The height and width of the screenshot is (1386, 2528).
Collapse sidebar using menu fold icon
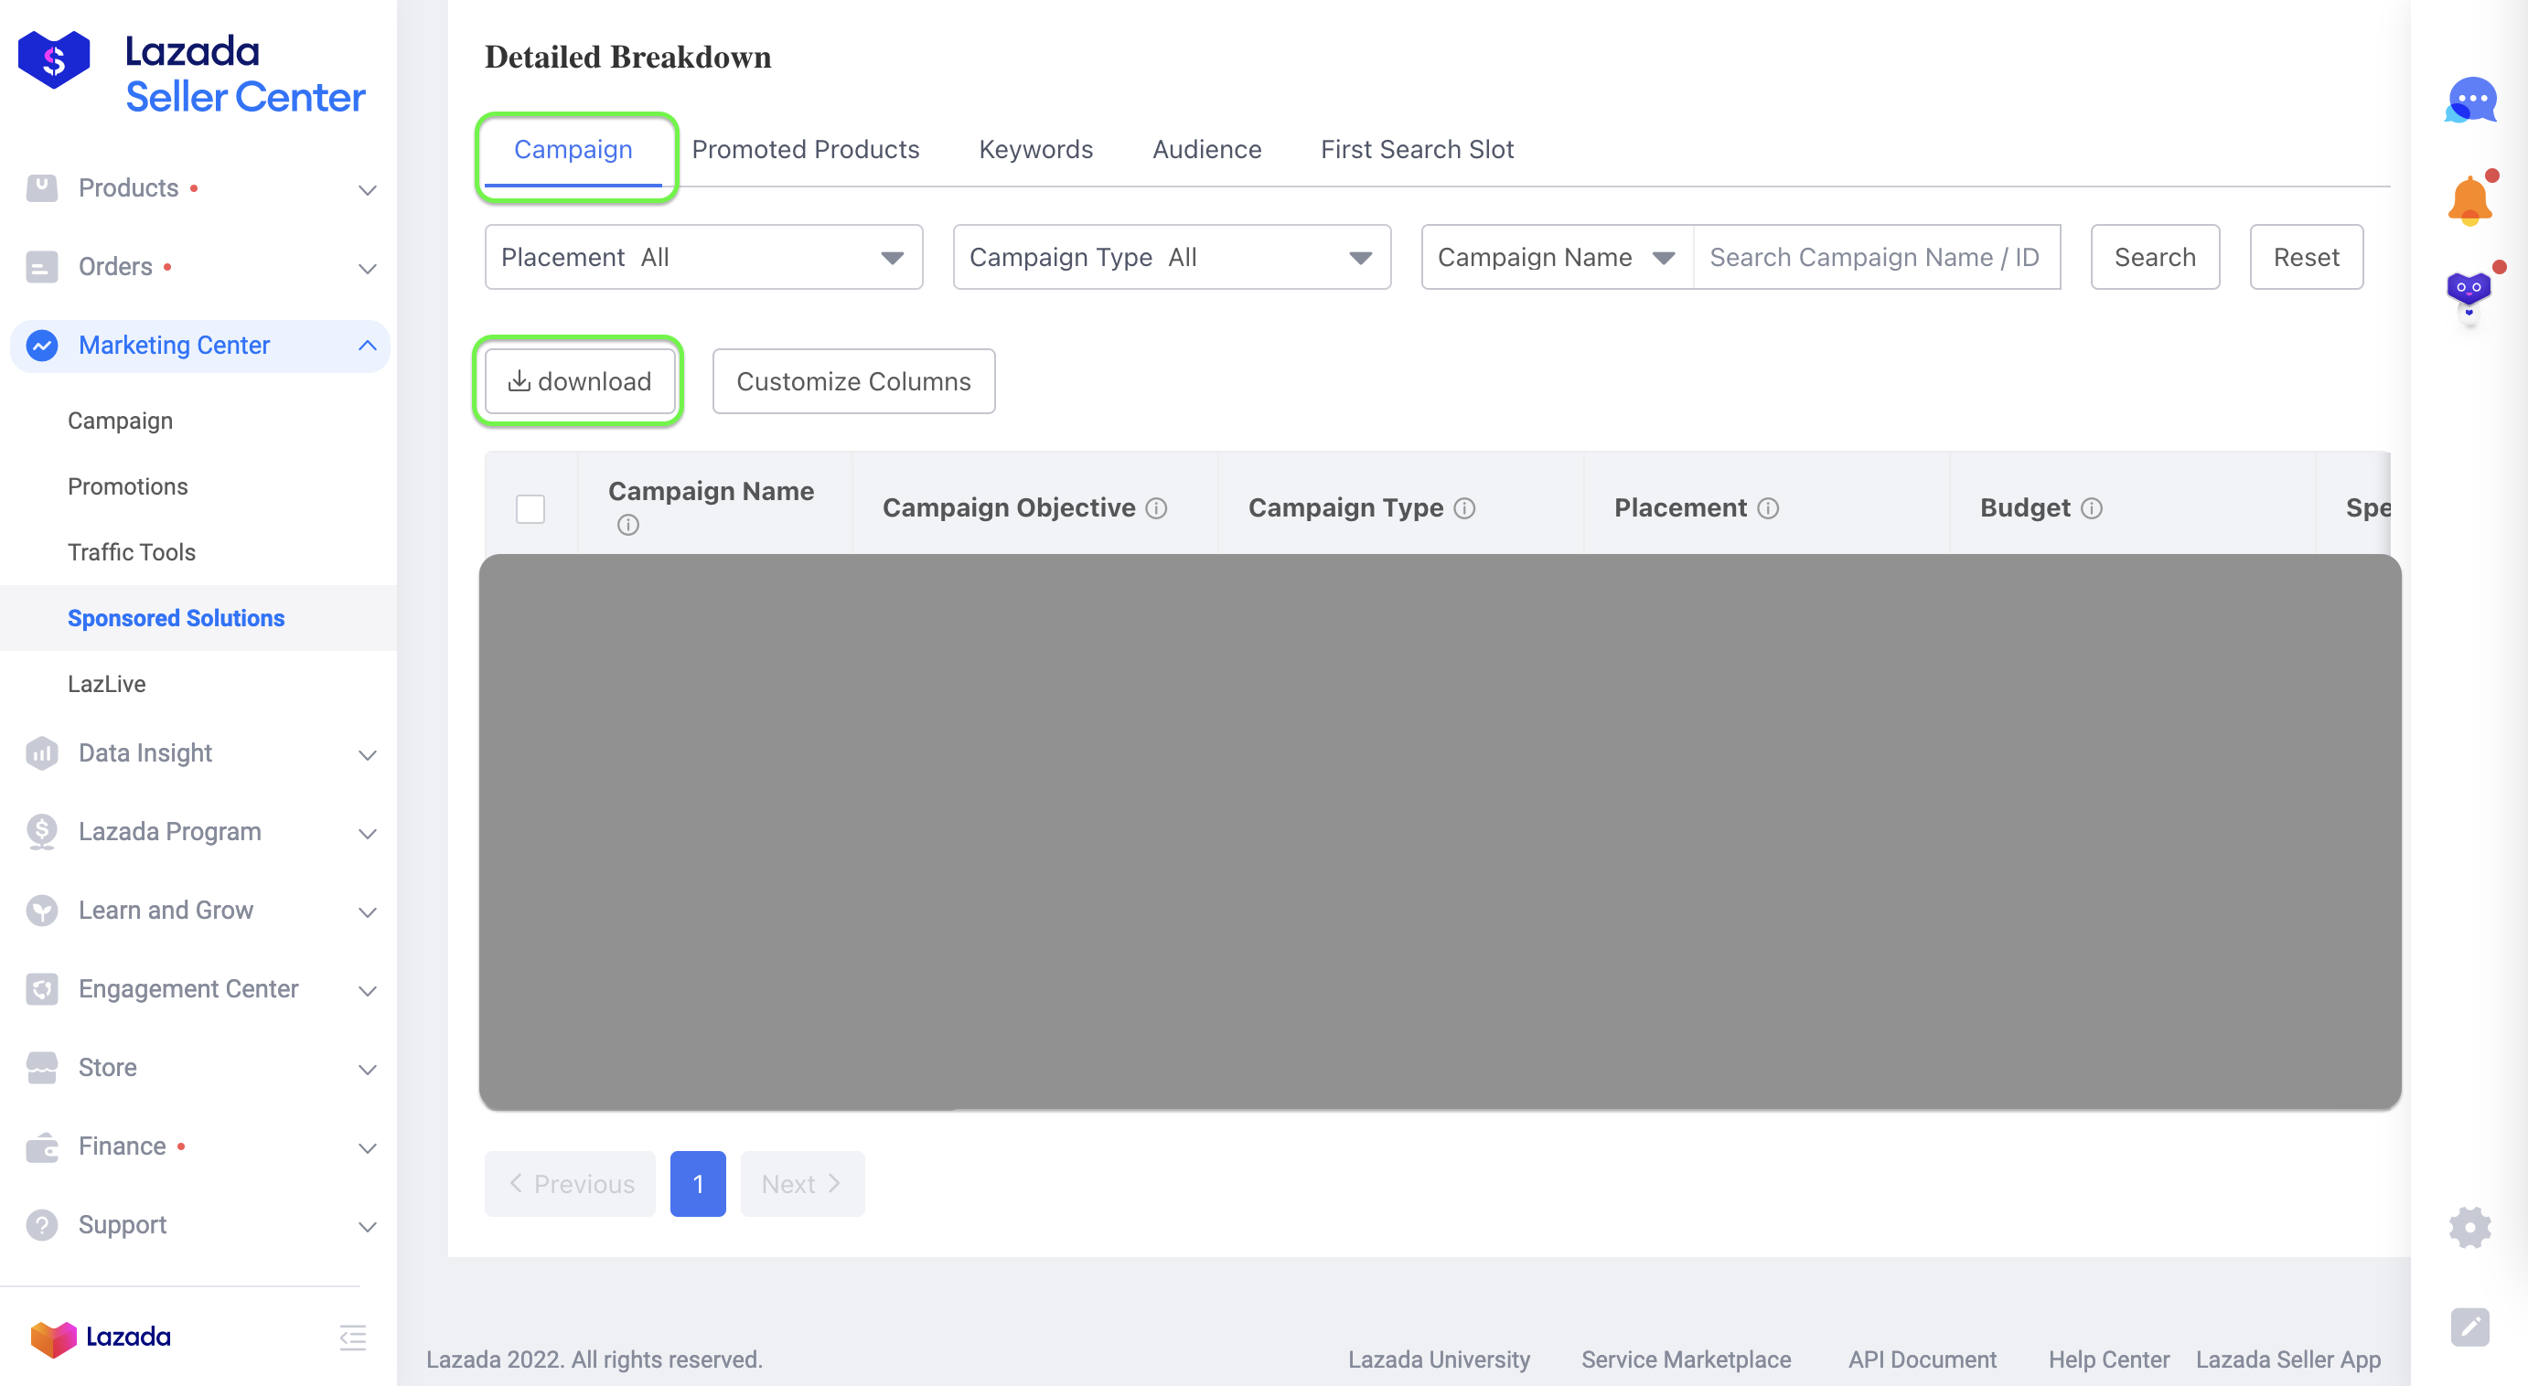pyautogui.click(x=352, y=1337)
